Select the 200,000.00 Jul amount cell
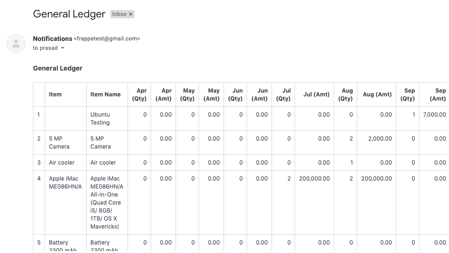The image size is (449, 253). tap(314, 179)
